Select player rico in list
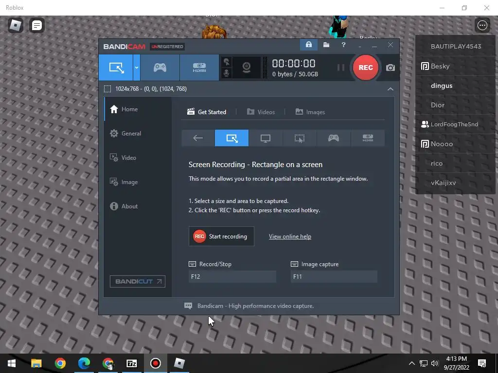Screen dimensions: 498x373 tap(456, 163)
